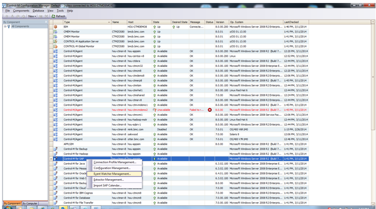Open the Tools menu

click(60, 11)
